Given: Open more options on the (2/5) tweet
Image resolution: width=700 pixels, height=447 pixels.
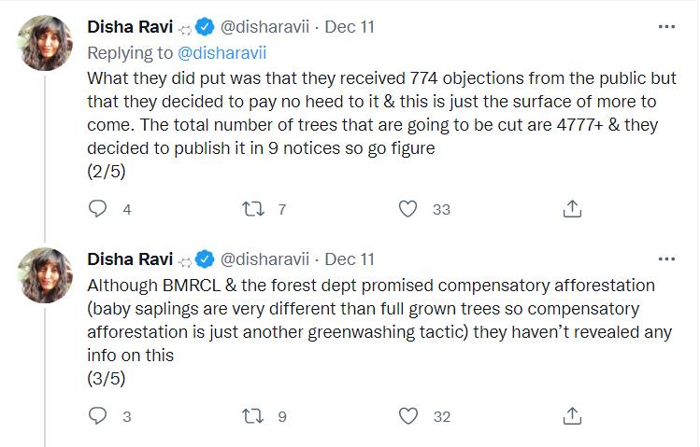Looking at the screenshot, I should click(666, 27).
